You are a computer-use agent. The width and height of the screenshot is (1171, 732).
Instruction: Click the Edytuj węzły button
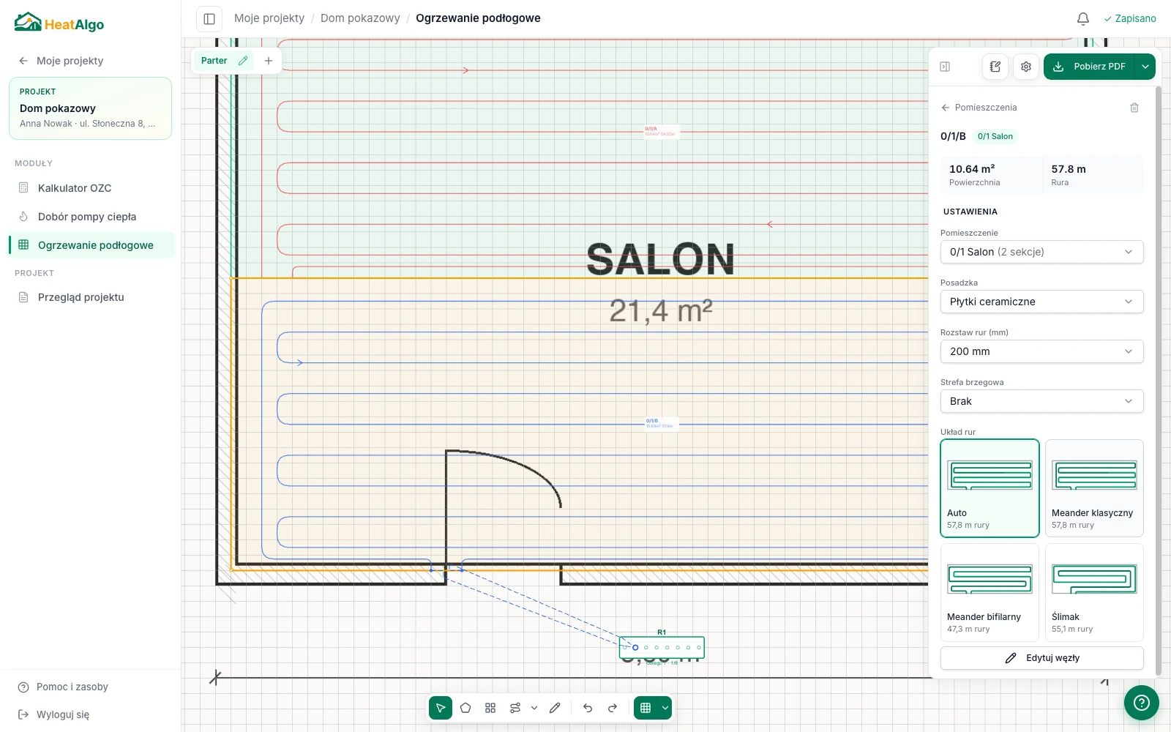pos(1041,658)
